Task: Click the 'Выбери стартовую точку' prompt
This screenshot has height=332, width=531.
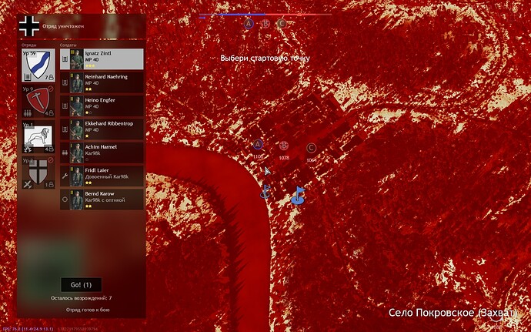Action: coord(265,58)
